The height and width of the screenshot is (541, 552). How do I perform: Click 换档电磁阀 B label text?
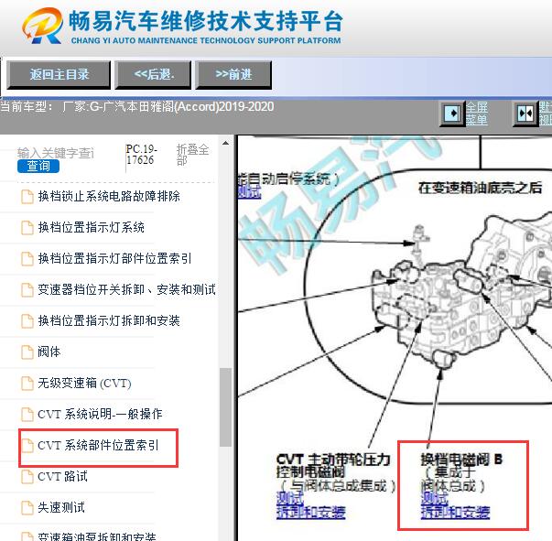pos(461,460)
